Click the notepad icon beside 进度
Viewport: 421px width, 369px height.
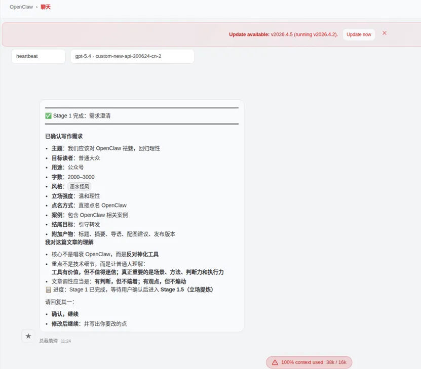(x=48, y=290)
